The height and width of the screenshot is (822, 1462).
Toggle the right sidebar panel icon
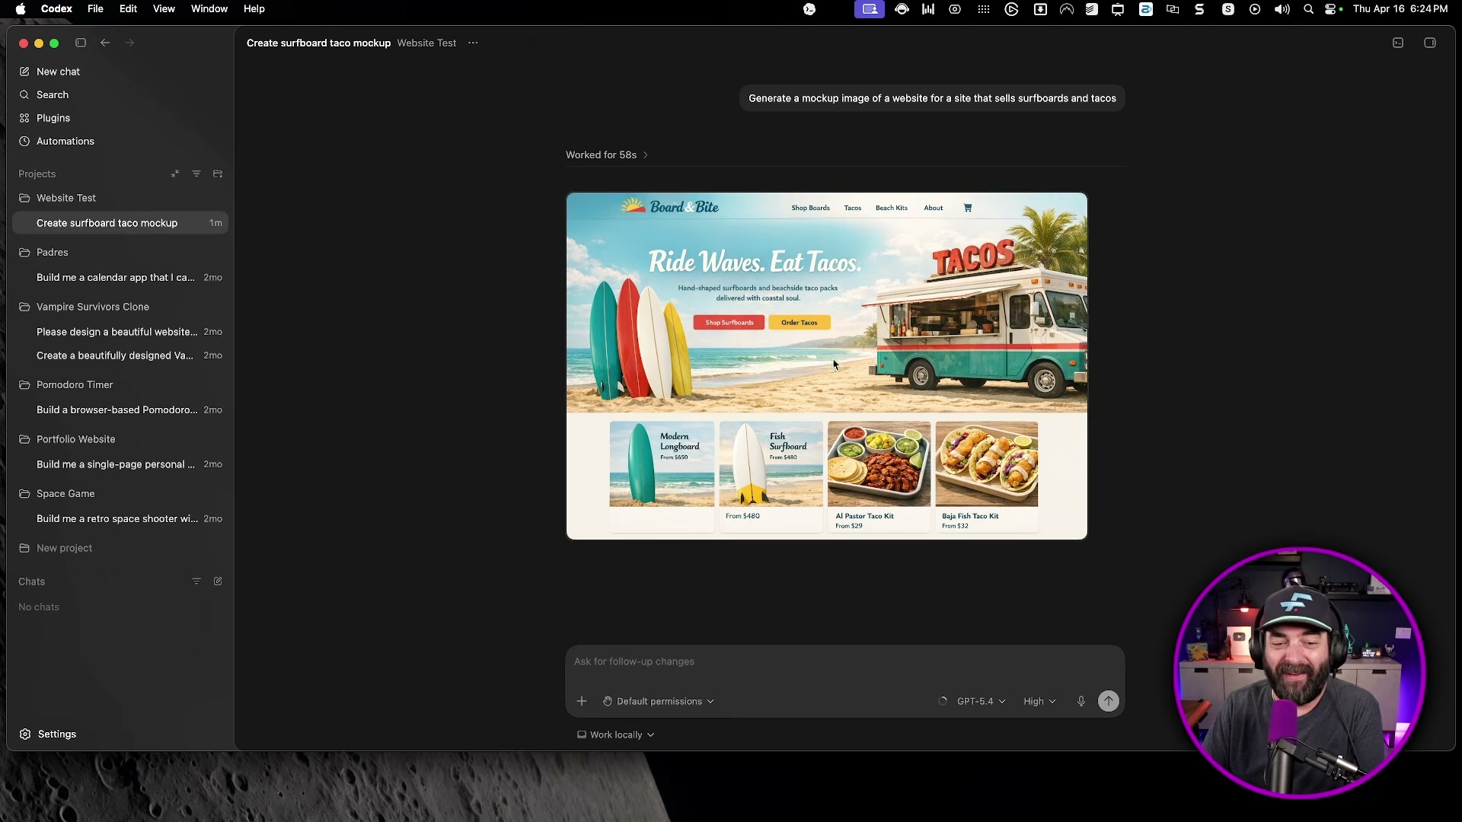(x=1429, y=43)
